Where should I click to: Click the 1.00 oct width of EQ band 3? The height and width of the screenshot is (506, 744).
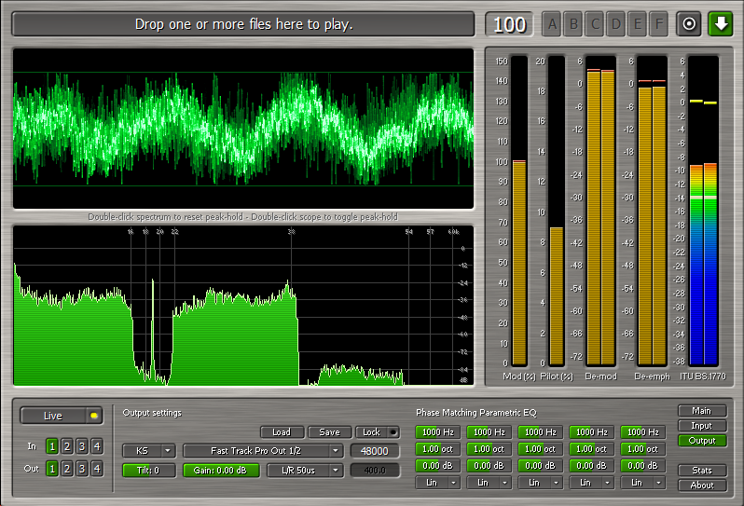[540, 449]
